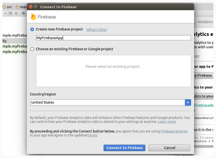Open the Country/region dropdown arrow
Viewport: 216px width, 158px height.
(188, 102)
